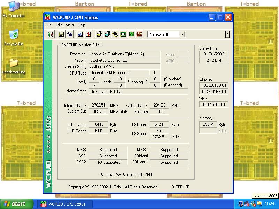Open the Edit menu
This screenshot has height=209, width=279.
tap(59, 25)
